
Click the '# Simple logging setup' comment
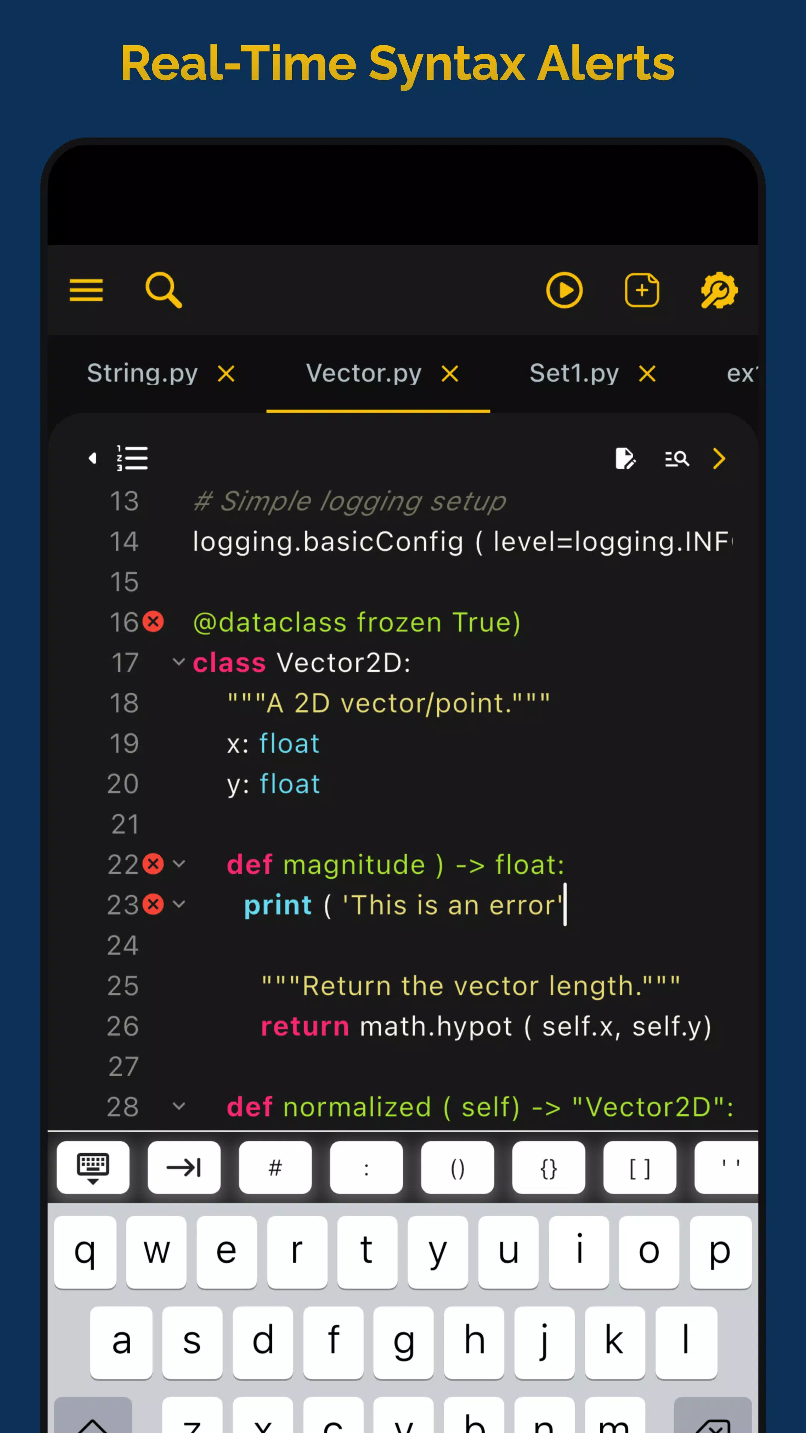click(350, 501)
